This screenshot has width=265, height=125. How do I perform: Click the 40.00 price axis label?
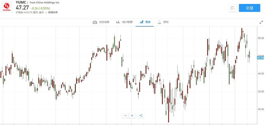[x=261, y=109]
